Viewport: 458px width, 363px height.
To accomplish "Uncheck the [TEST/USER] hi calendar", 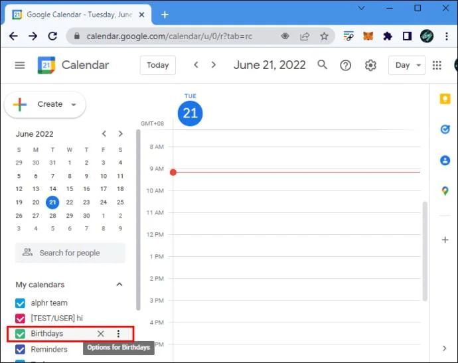I will [x=20, y=319].
